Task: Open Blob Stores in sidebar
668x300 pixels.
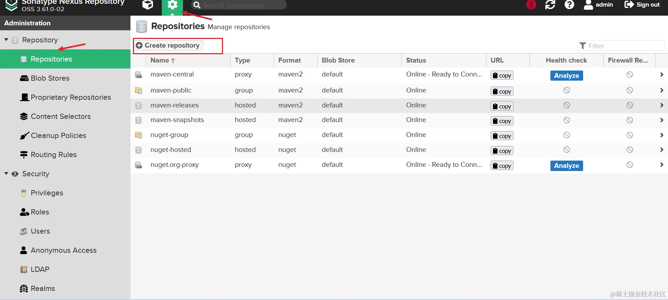Action: click(x=65, y=78)
